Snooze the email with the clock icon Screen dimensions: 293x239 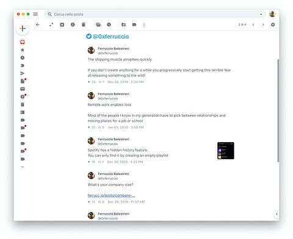109,24
